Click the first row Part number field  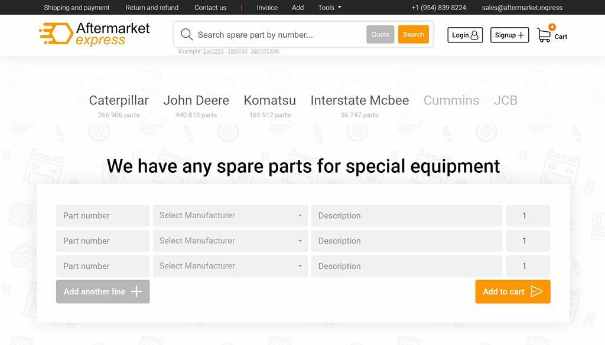coord(103,215)
